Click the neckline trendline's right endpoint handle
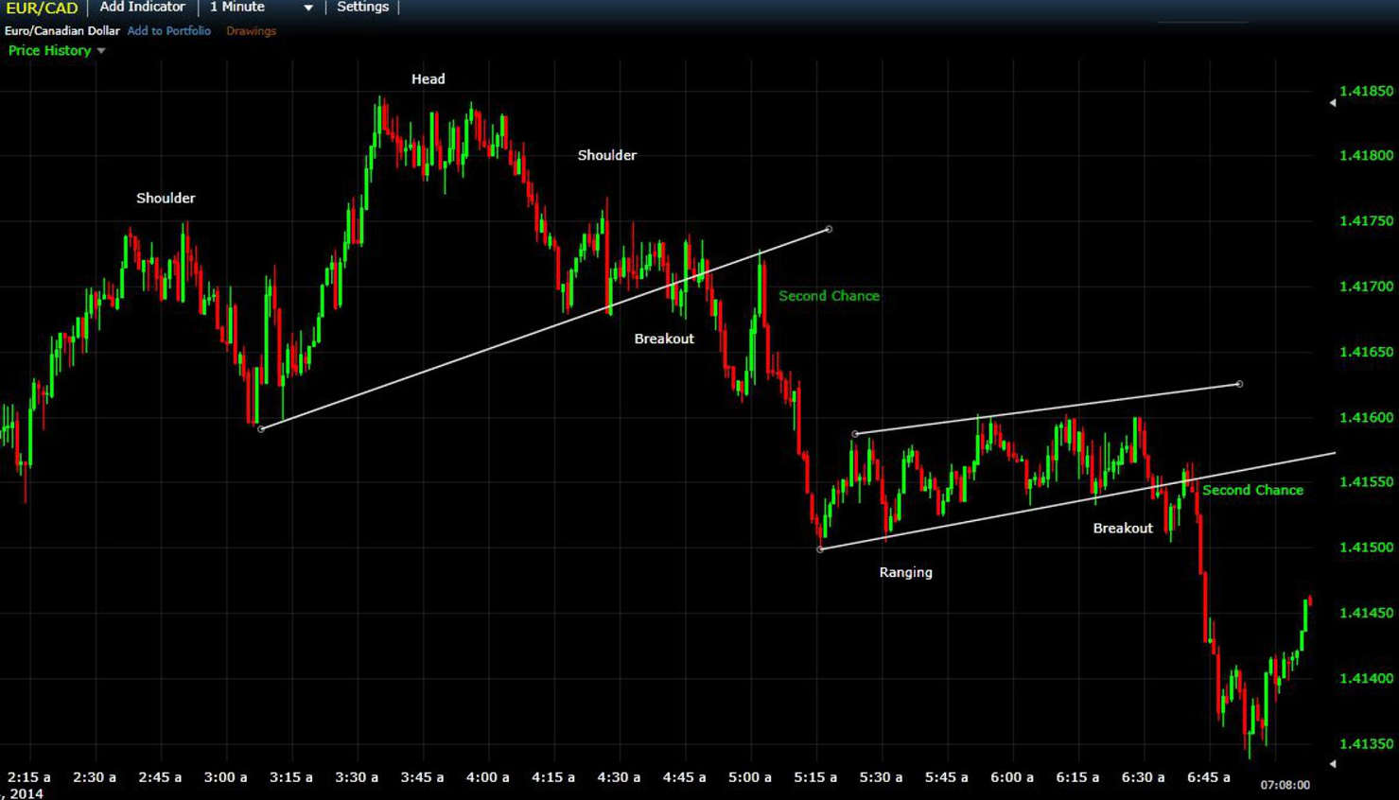1399x800 pixels. pyautogui.click(x=829, y=229)
